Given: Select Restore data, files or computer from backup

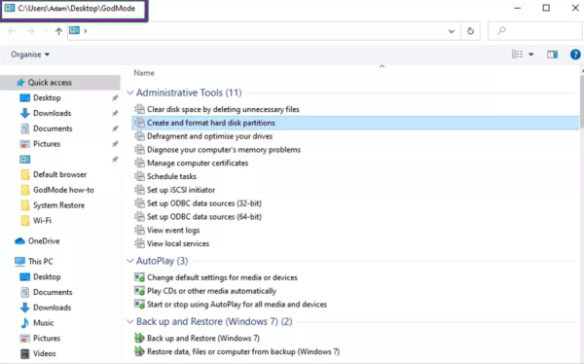Looking at the screenshot, I should click(x=243, y=351).
